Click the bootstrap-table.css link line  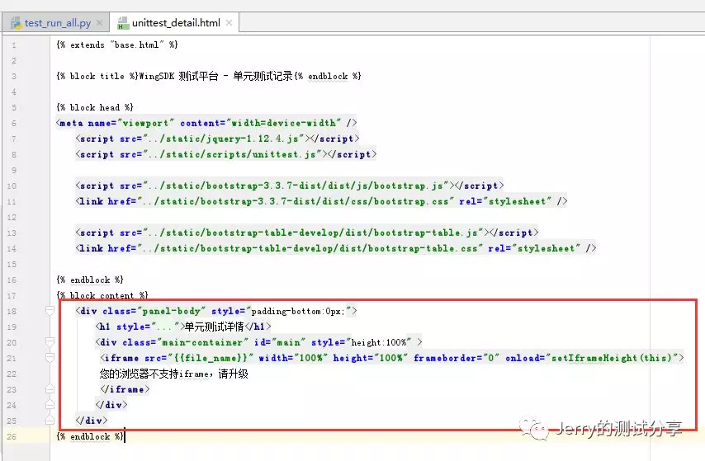tap(336, 248)
